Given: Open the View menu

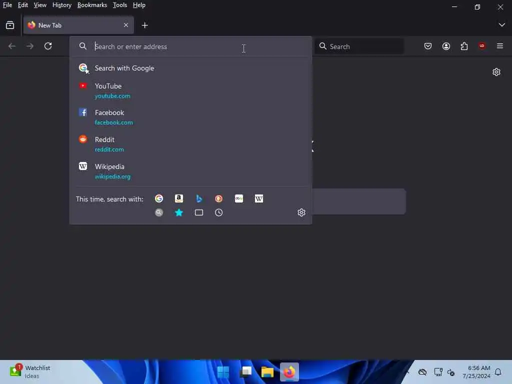Looking at the screenshot, I should (40, 5).
